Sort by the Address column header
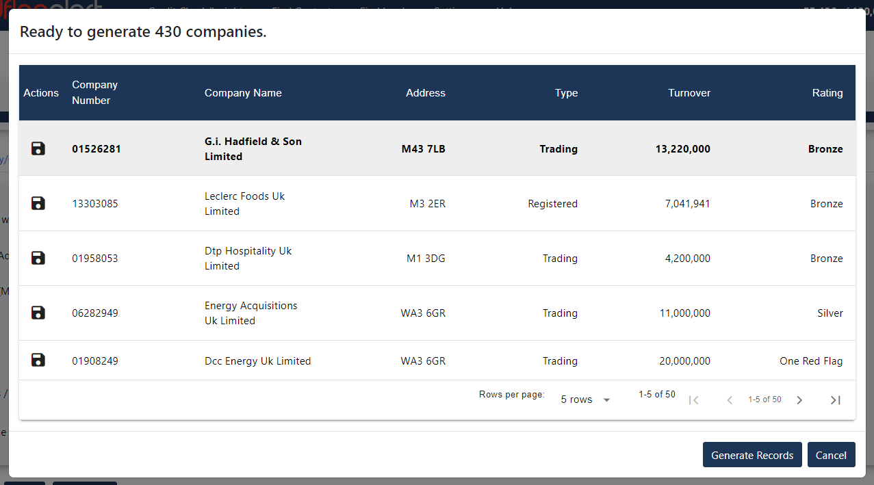 (426, 93)
